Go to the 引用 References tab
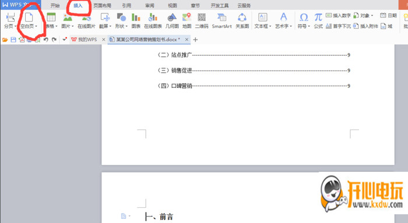 [126, 5]
